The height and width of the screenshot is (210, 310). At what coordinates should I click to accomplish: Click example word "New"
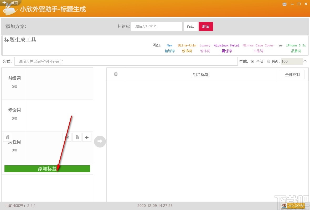(169, 45)
